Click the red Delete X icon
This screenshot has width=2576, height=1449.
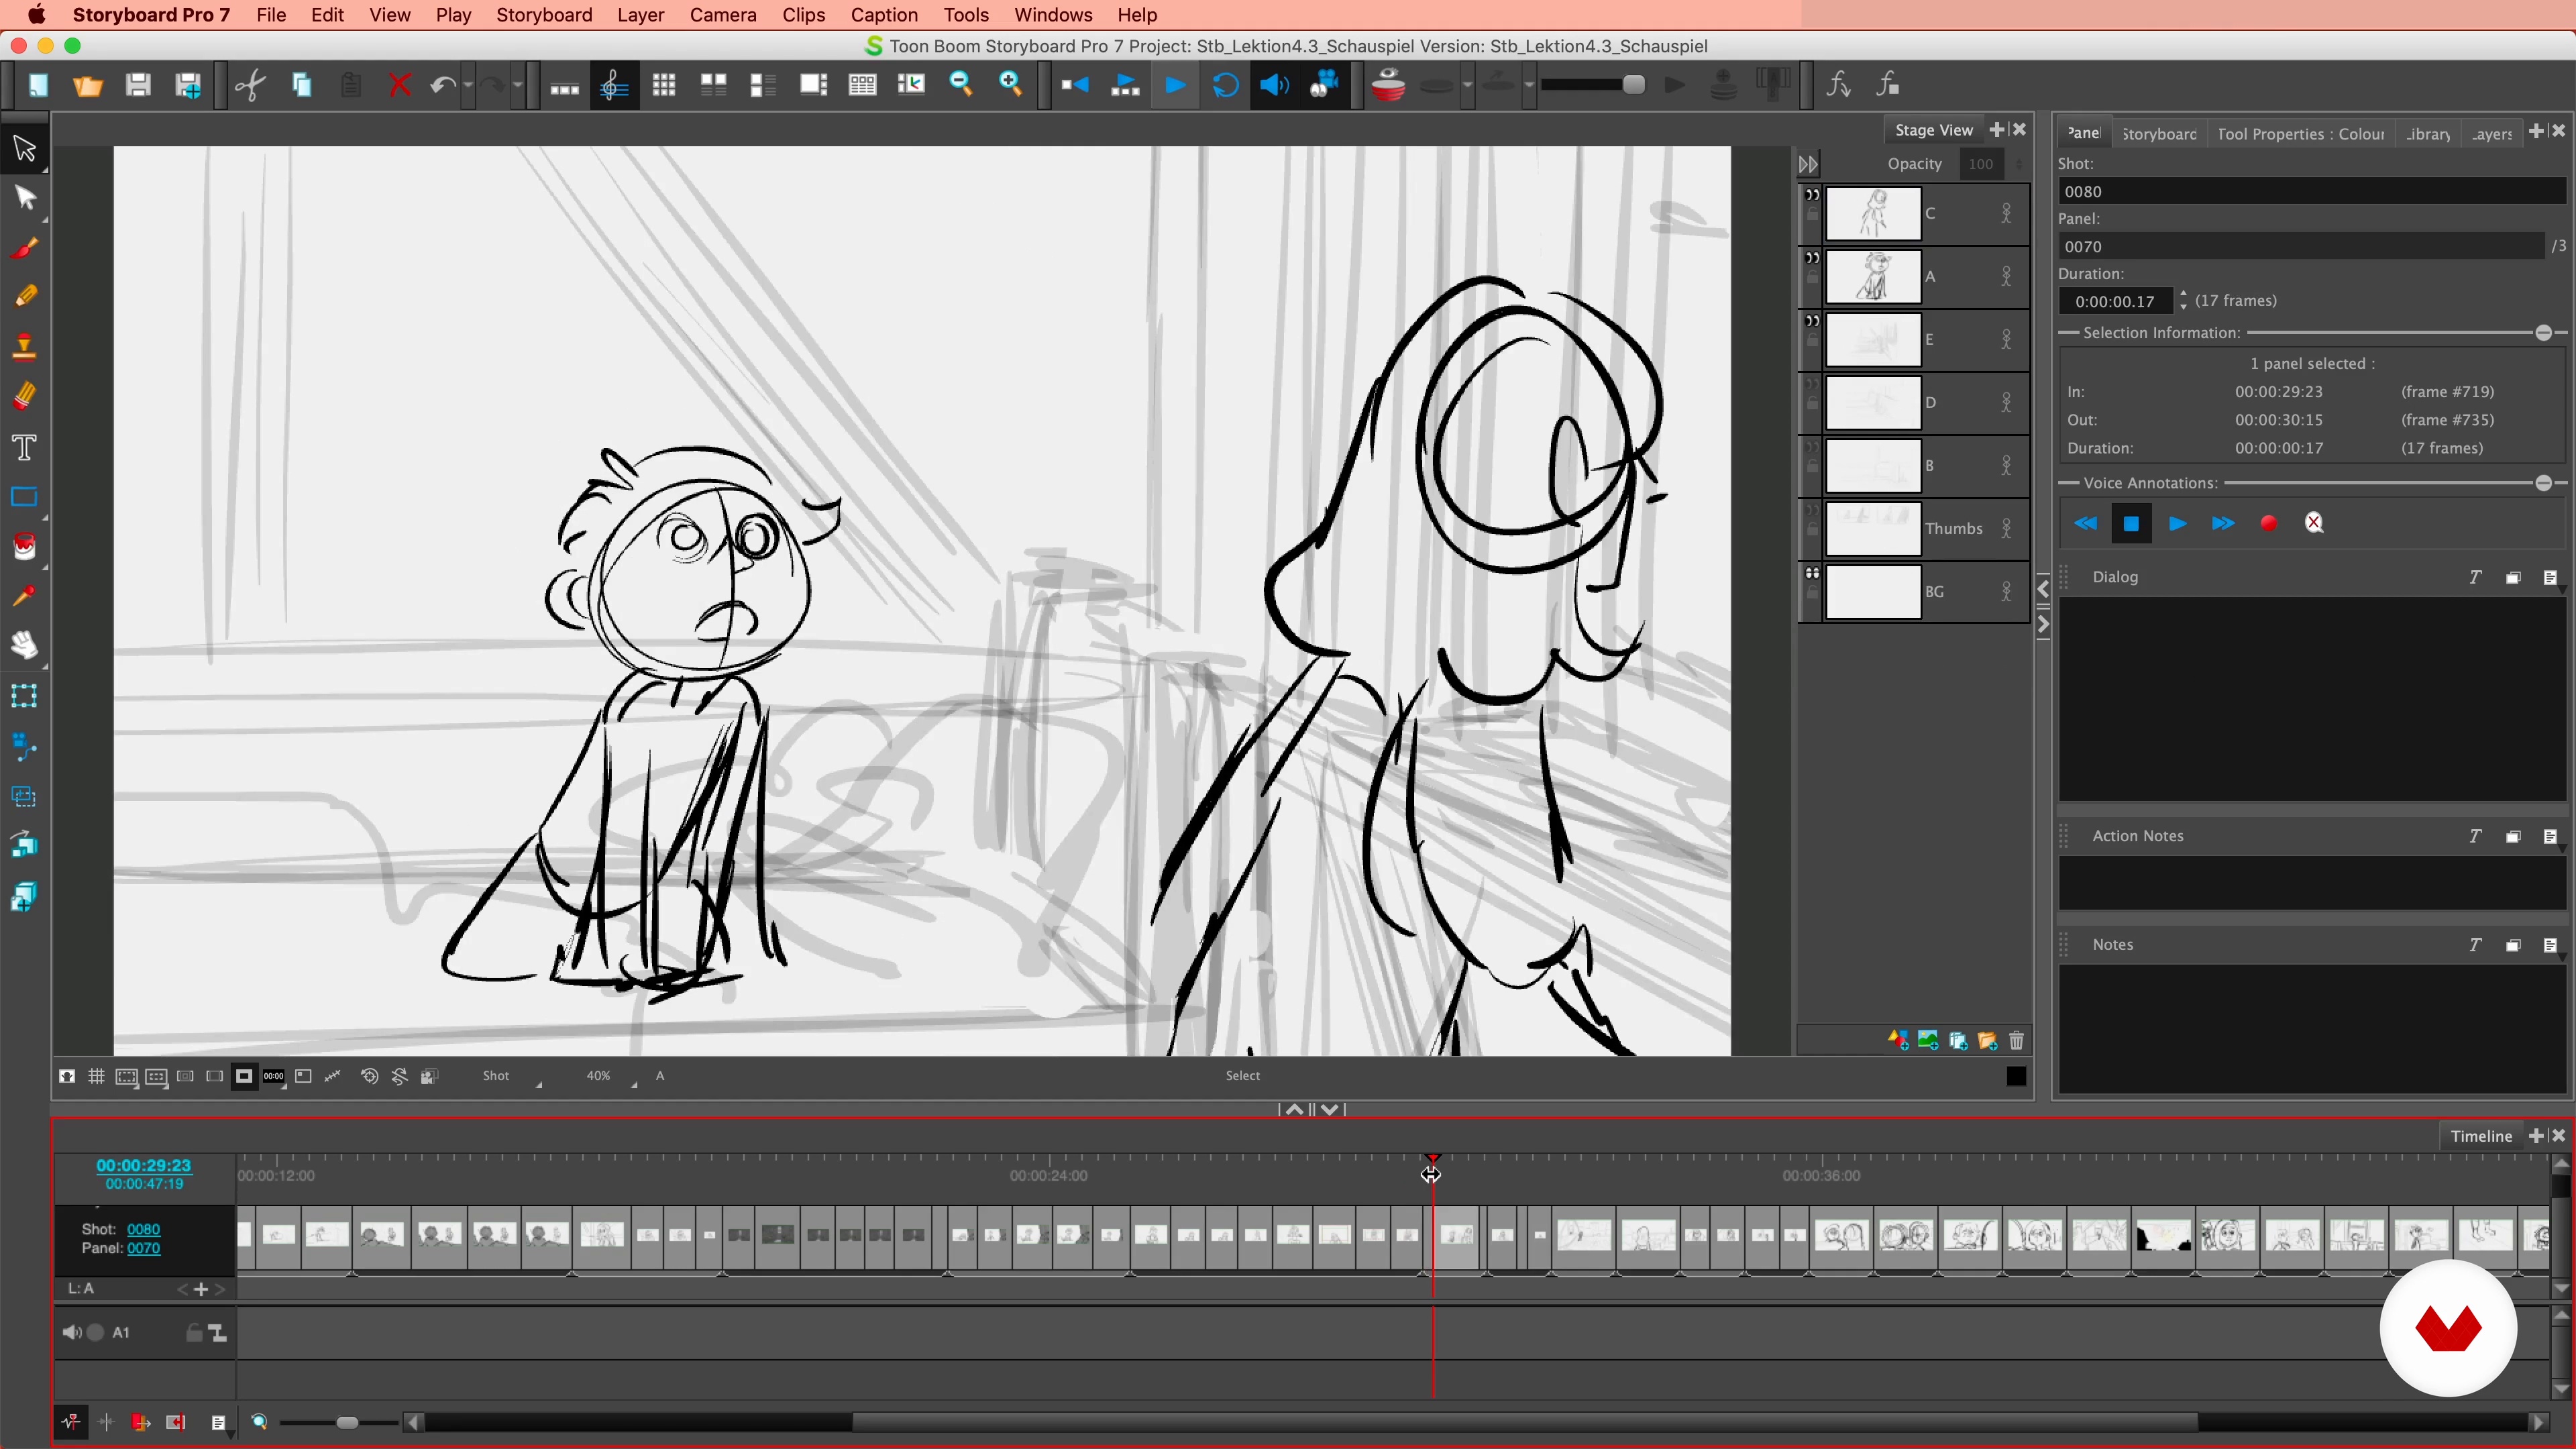(399, 85)
